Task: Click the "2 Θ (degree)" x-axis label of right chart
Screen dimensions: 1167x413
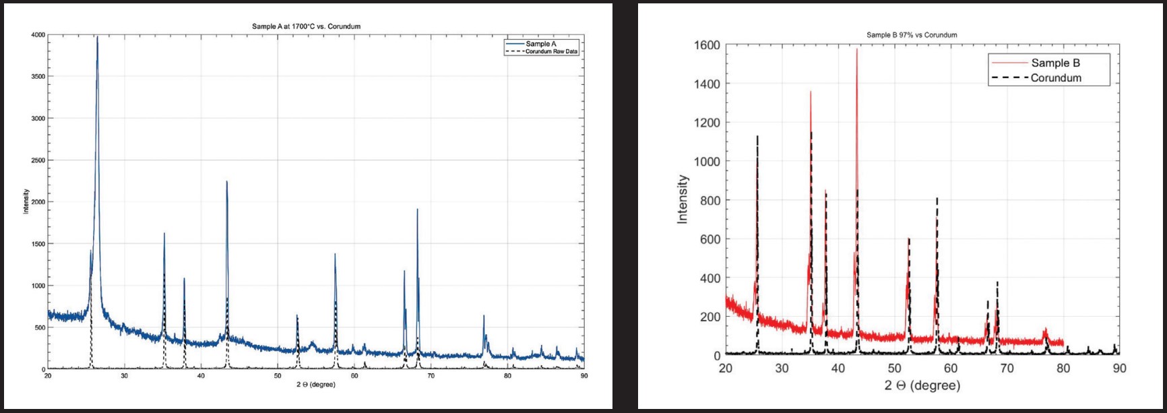Action: coord(922,385)
